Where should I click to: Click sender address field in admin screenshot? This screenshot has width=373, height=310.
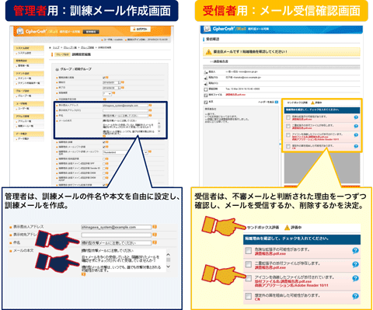pos(125,106)
